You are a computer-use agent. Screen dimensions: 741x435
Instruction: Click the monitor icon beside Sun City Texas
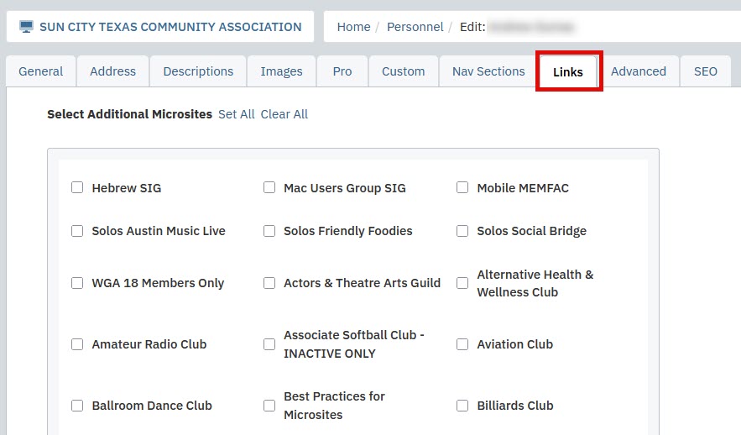point(27,27)
